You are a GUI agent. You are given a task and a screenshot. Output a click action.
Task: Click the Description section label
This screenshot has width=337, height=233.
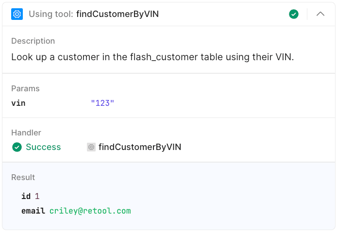coord(33,41)
